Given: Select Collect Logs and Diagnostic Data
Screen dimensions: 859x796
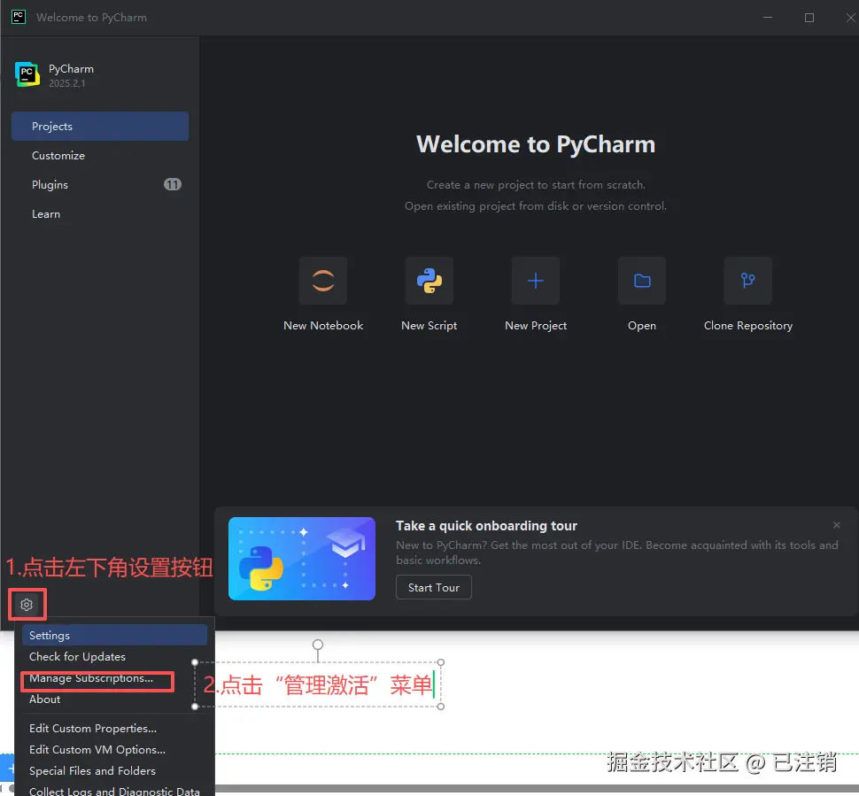Looking at the screenshot, I should [x=114, y=791].
